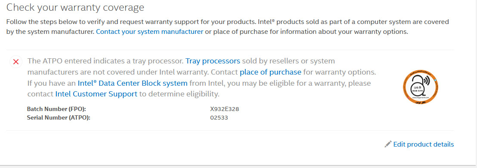Image resolution: width=477 pixels, height=168 pixels.
Task: Select the serial number value 02533
Action: [x=219, y=117]
